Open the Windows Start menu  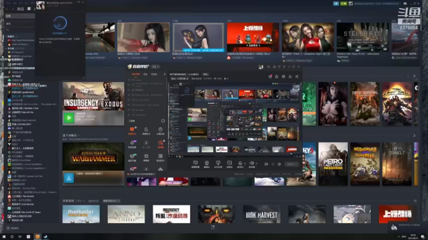4,236
